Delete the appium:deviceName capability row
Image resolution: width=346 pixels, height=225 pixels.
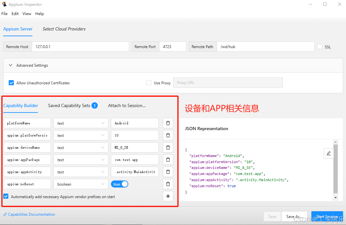[x=168, y=147]
